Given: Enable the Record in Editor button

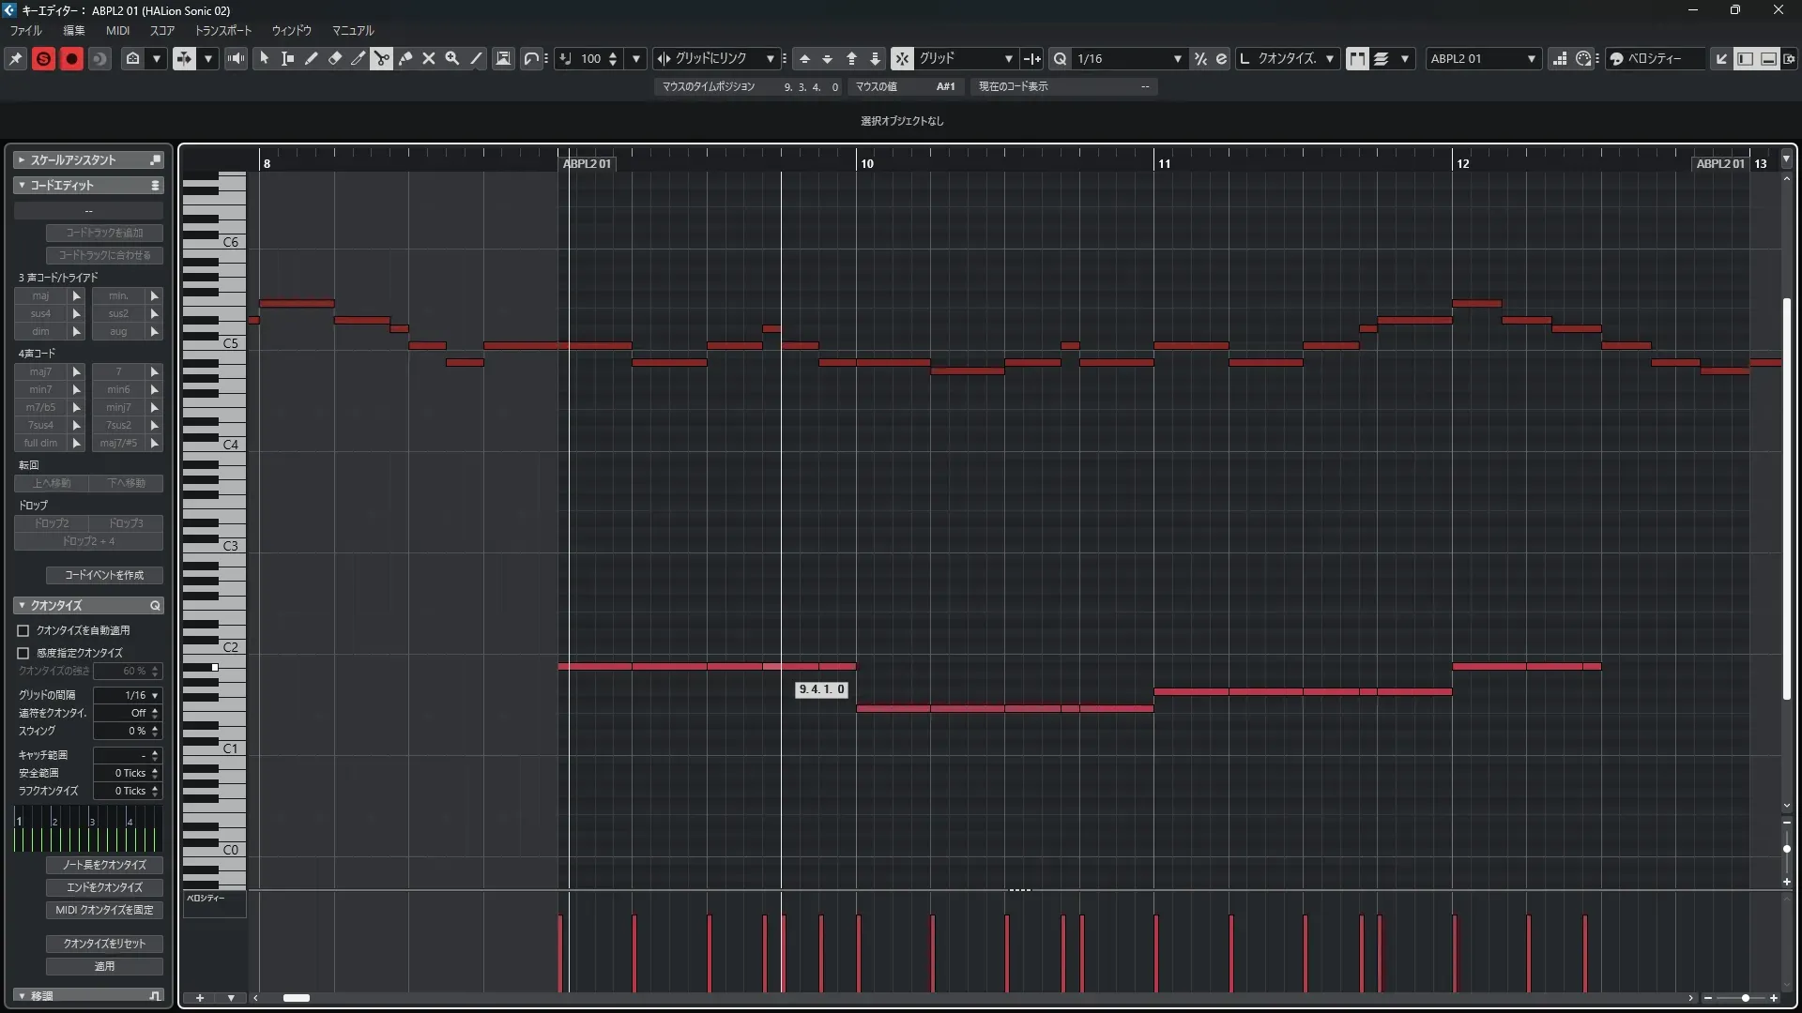Looking at the screenshot, I should (71, 58).
